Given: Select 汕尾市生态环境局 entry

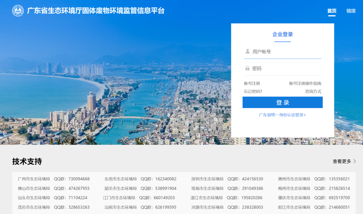Looking at the screenshot, I should [120, 207].
